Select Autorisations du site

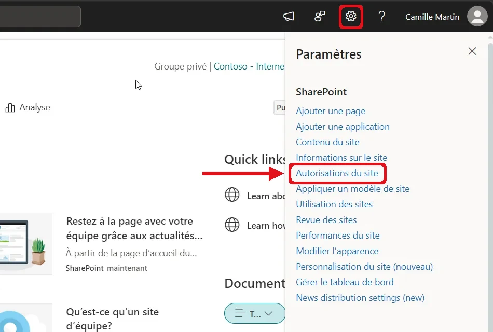tap(337, 173)
